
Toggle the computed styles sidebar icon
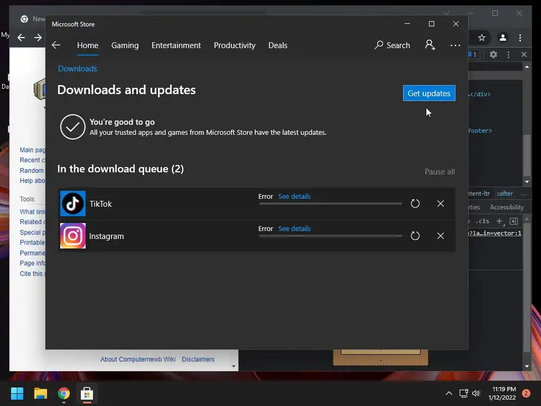(514, 222)
